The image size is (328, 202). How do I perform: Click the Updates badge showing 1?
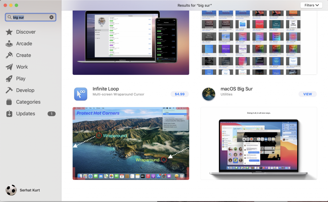(52, 114)
